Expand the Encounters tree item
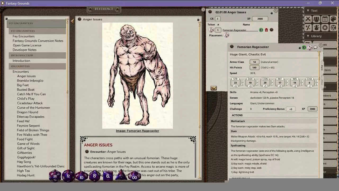 tap(21, 72)
